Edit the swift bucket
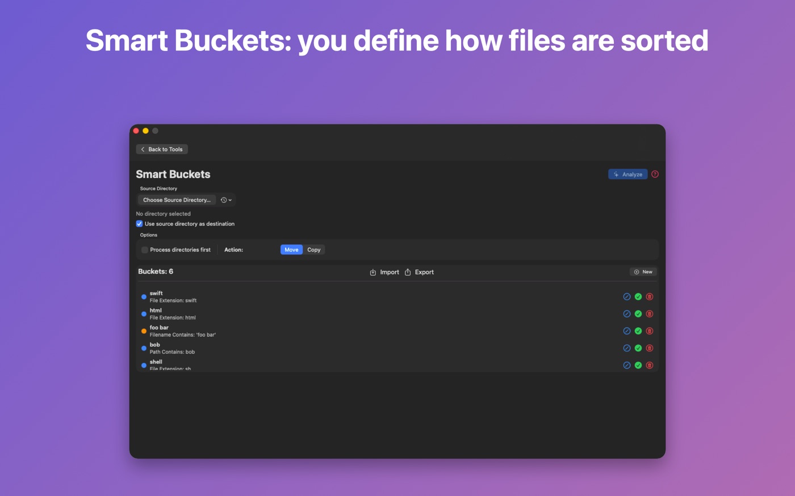The width and height of the screenshot is (795, 496). click(x=627, y=296)
